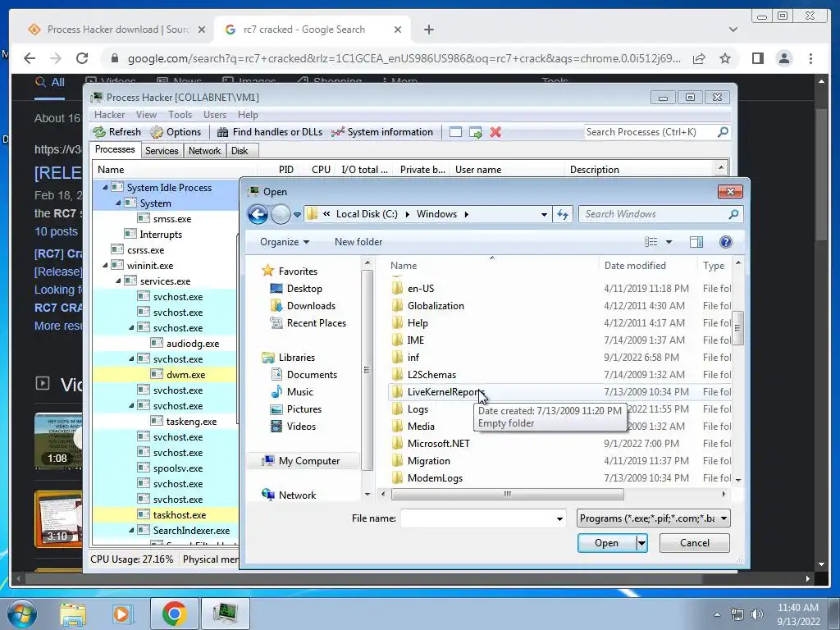Bookmark this page with the star icon
Viewport: 840px width, 630px height.
point(725,58)
